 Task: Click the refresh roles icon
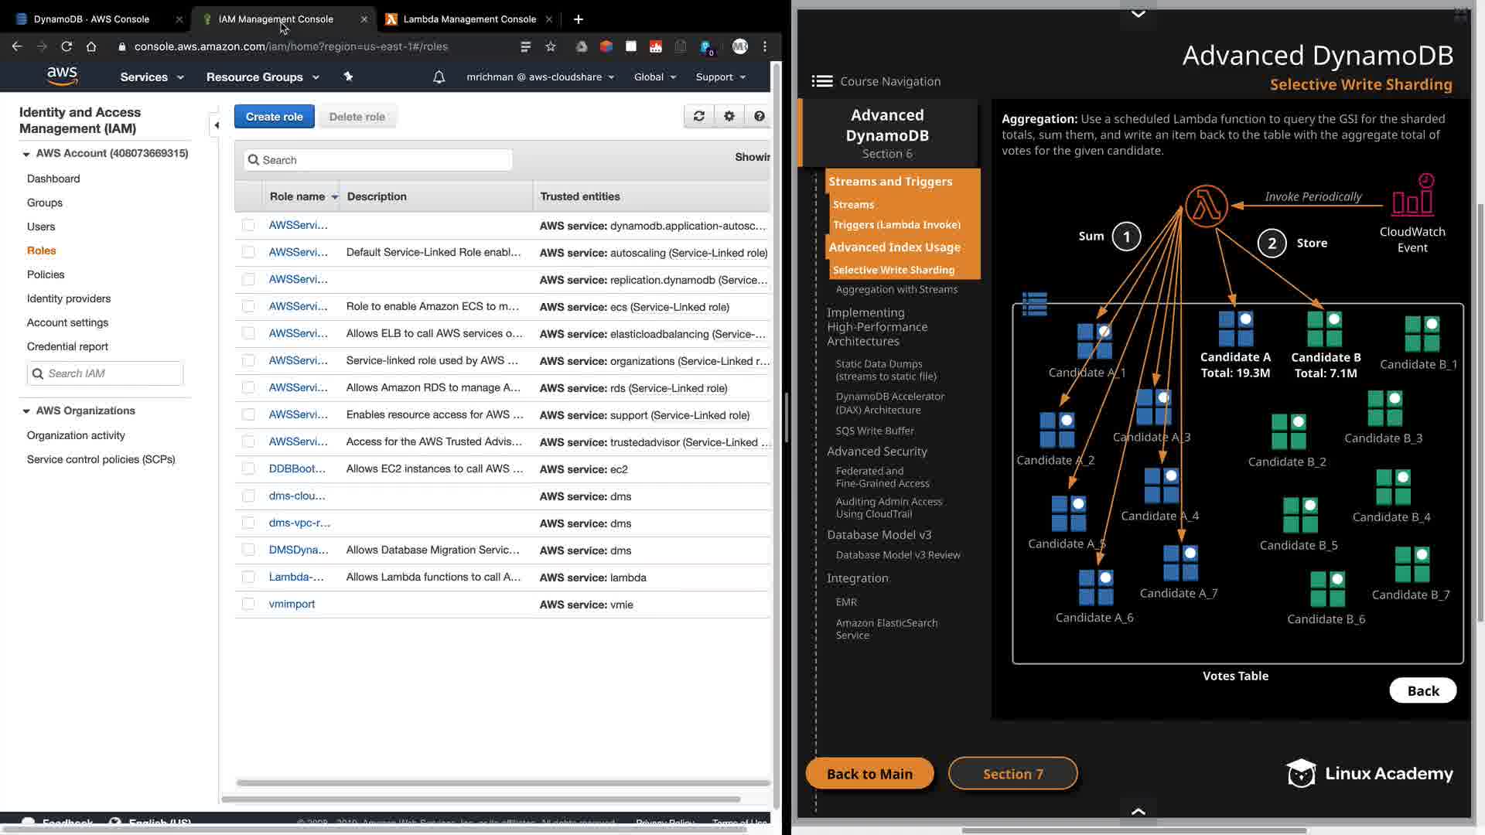click(x=698, y=116)
